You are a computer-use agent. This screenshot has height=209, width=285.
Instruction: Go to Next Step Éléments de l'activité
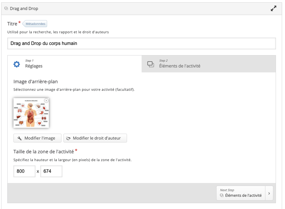[241, 193]
